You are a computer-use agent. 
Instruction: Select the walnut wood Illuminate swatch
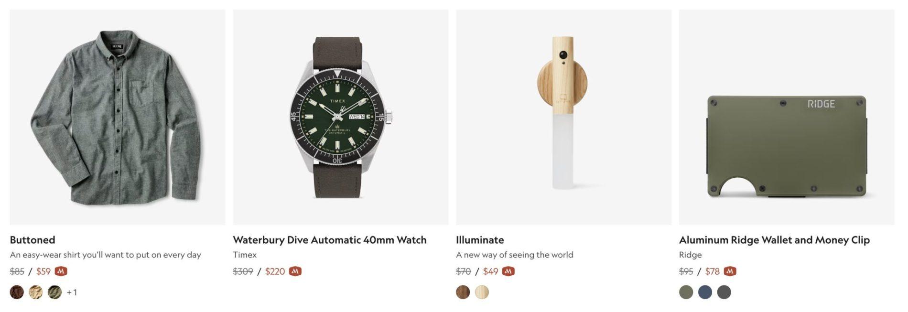[463, 292]
